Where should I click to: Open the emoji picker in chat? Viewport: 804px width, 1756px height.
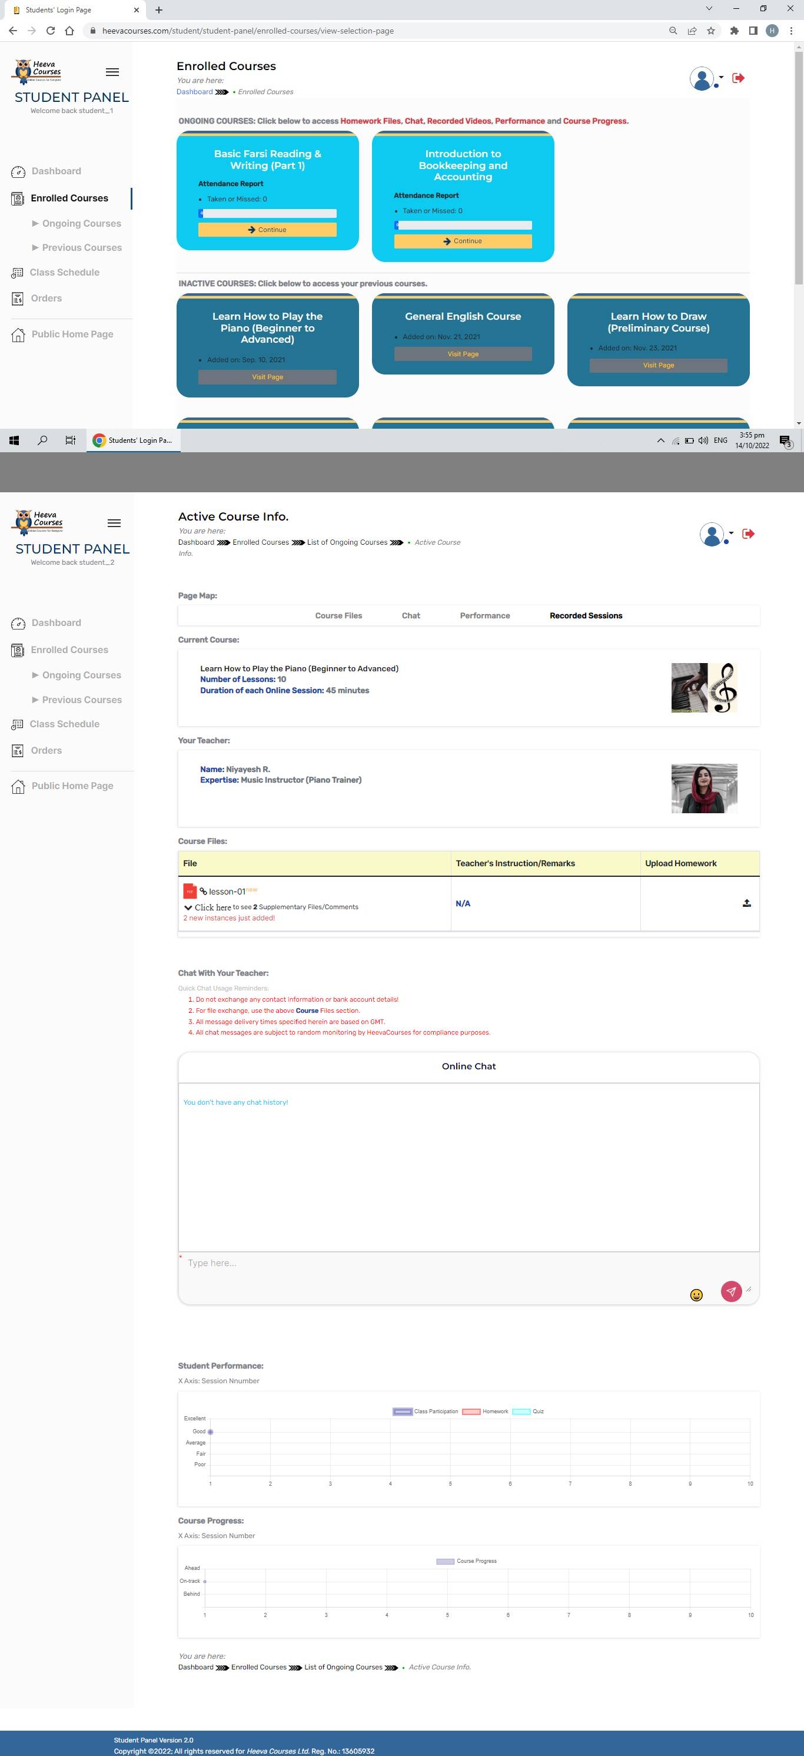[x=696, y=1294]
